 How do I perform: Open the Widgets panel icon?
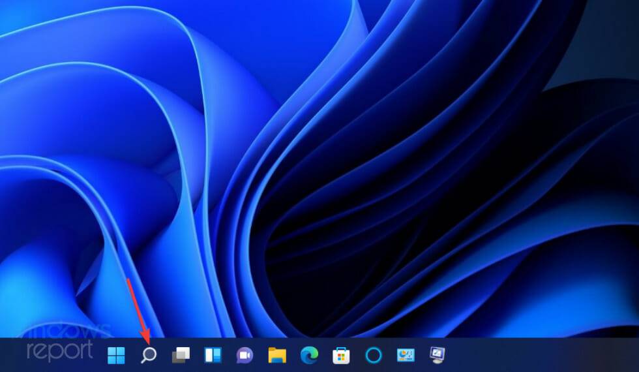coord(213,355)
